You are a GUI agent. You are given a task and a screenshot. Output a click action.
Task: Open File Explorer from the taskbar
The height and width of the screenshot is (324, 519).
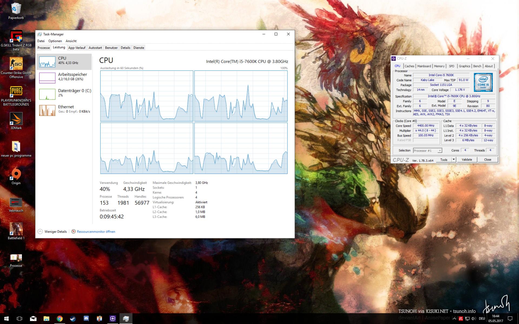click(x=46, y=319)
